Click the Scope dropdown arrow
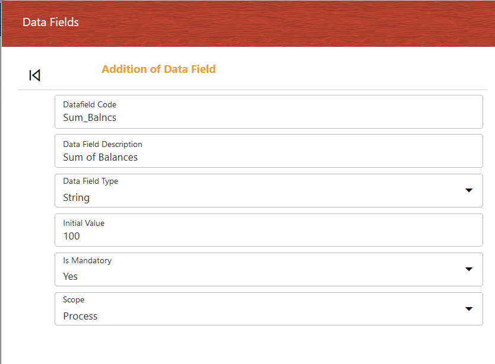The height and width of the screenshot is (364, 495). pyautogui.click(x=469, y=309)
